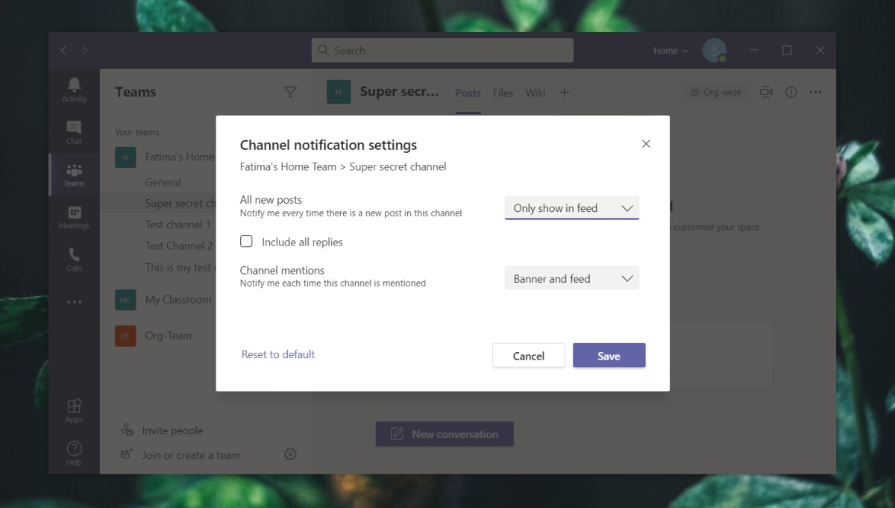Start a video meeting with camera icon

click(766, 92)
